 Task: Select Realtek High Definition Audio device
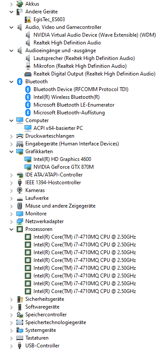point(67,43)
